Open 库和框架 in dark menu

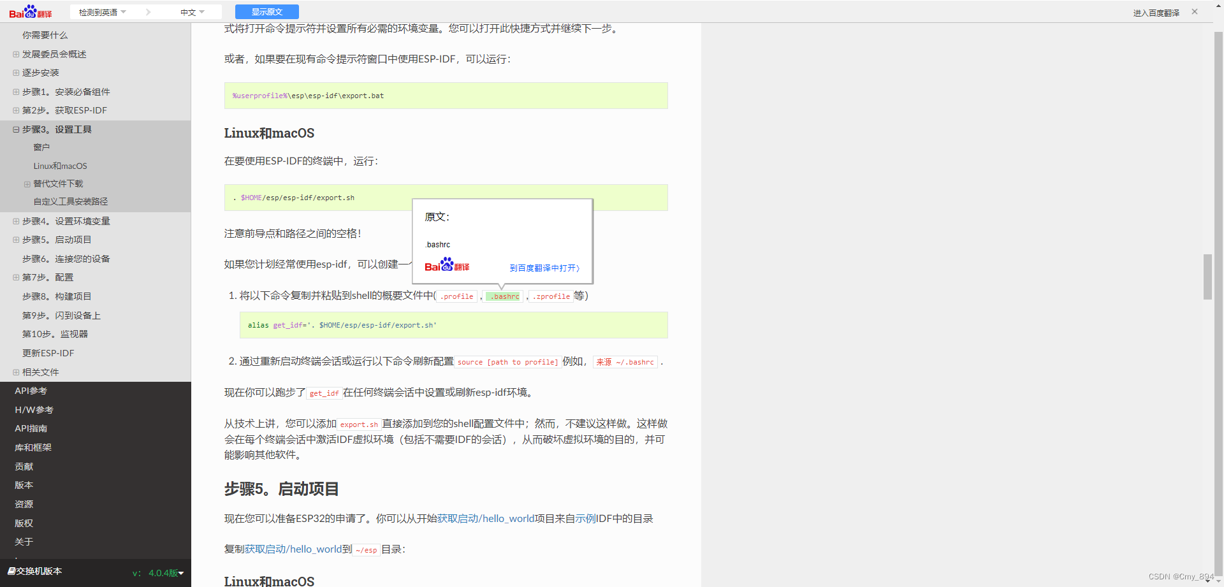tap(33, 447)
